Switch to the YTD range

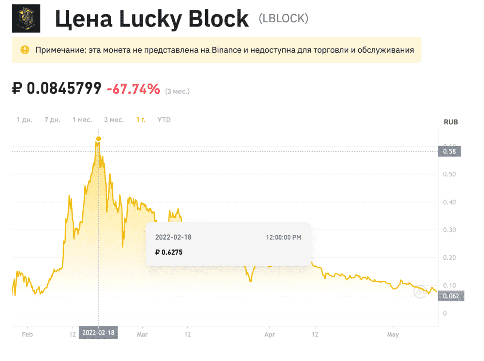click(164, 120)
